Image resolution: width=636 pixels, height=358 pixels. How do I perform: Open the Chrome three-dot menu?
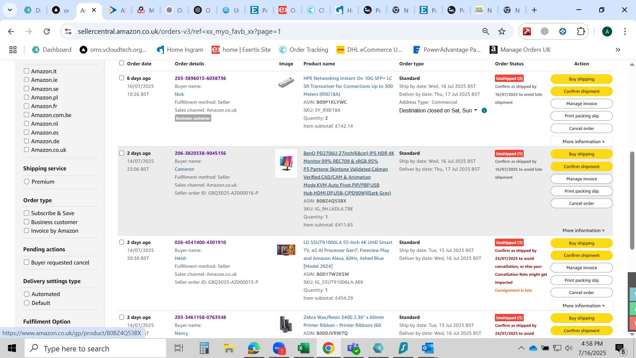pyautogui.click(x=625, y=31)
